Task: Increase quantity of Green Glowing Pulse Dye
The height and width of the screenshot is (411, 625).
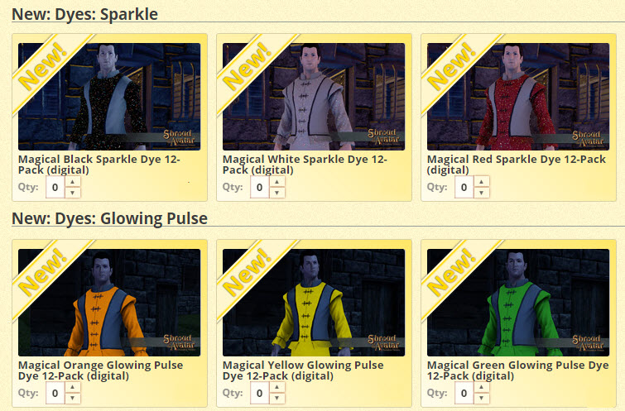Action: coord(482,387)
